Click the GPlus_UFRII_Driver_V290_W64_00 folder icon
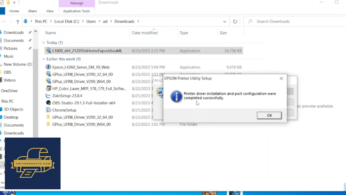Image resolution: width=346 pixels, height=195 pixels. 48,124
